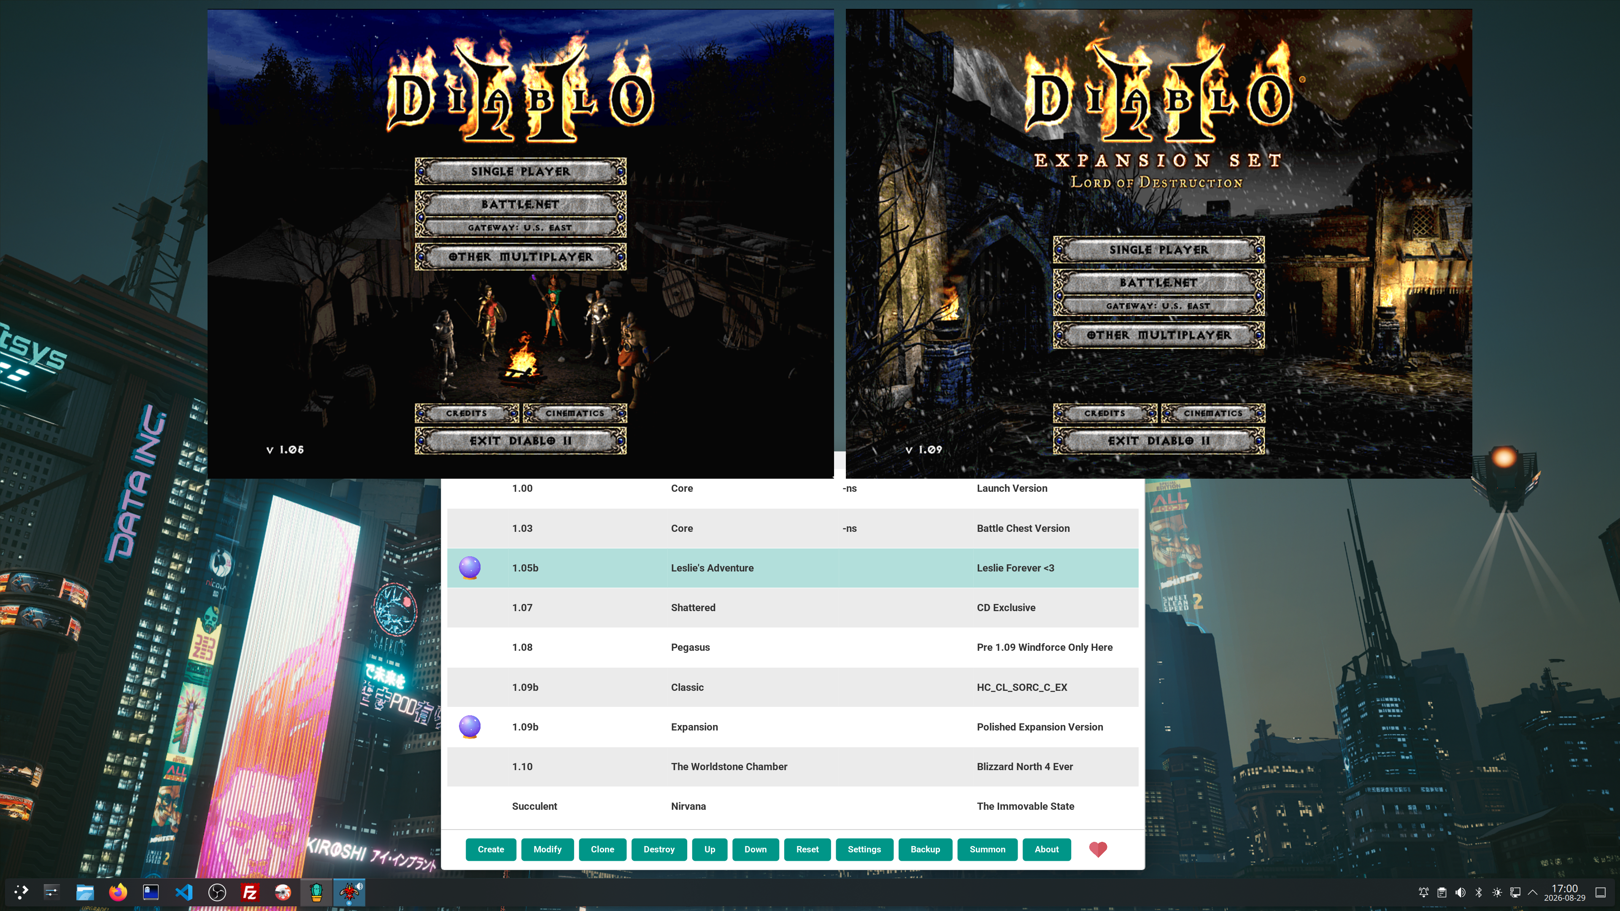This screenshot has width=1620, height=911.
Task: Expand hidden system tray icons
Action: [x=1533, y=892]
